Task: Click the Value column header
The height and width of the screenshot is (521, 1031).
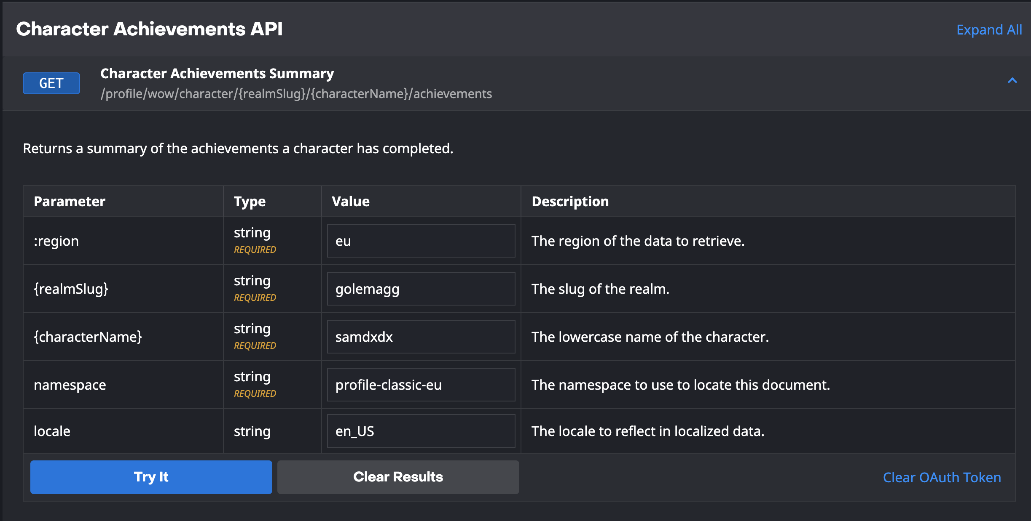Action: (350, 202)
